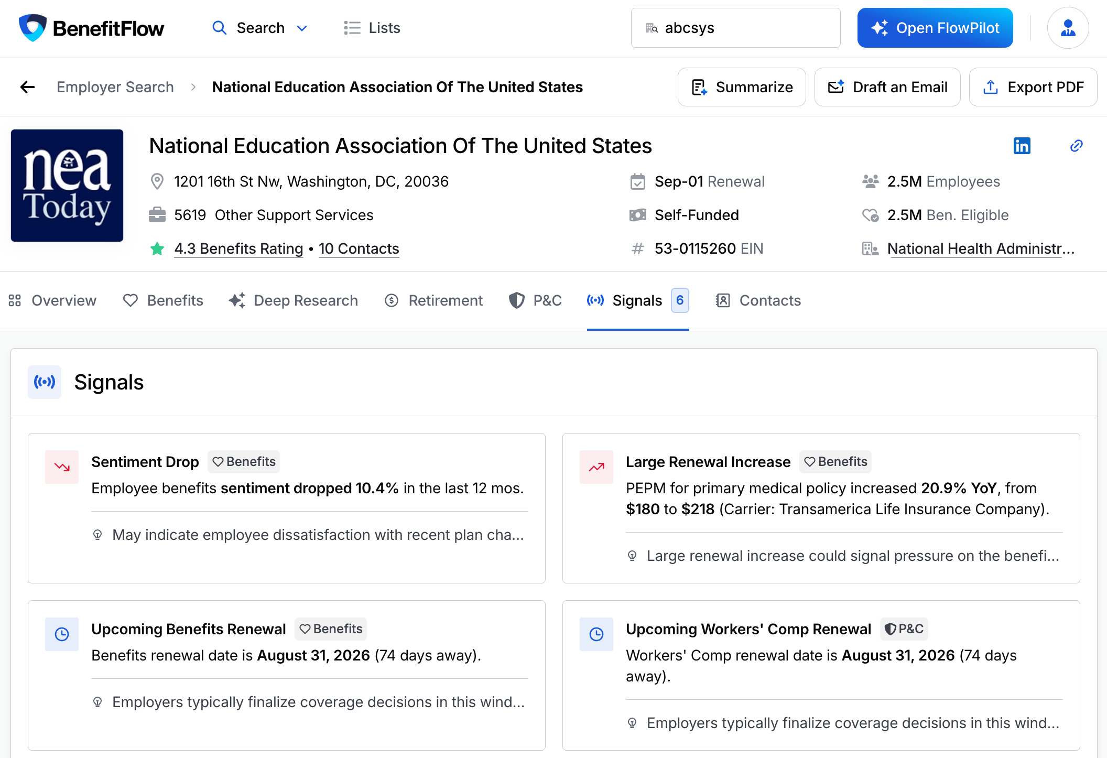Click the NEA Today logo thumbnail
Image resolution: width=1107 pixels, height=758 pixels.
tap(67, 186)
